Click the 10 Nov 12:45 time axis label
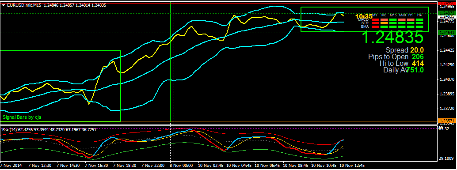457x170 pixels. pos(352,165)
